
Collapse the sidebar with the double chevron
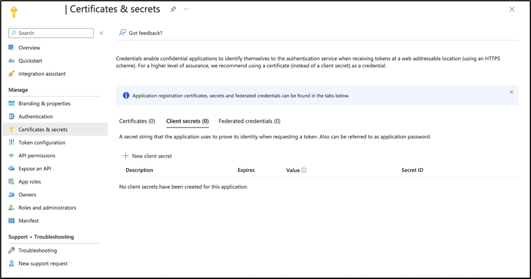click(x=101, y=33)
